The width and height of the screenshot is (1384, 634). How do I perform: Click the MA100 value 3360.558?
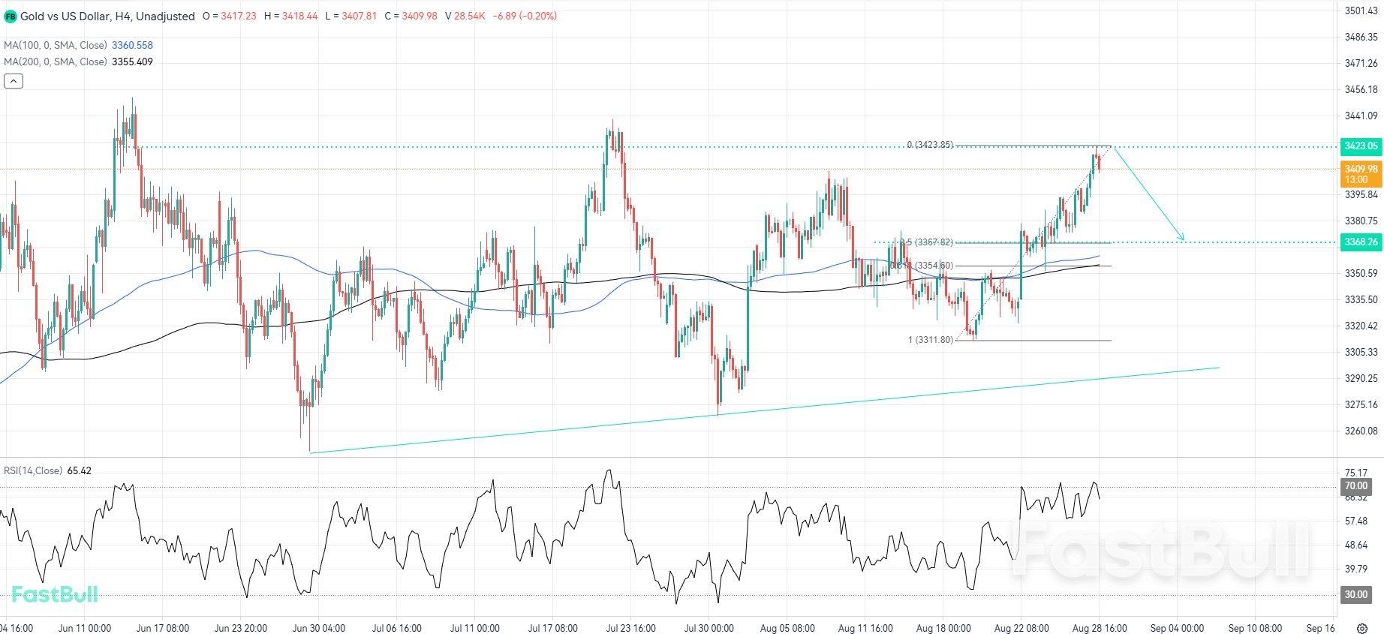tap(132, 46)
